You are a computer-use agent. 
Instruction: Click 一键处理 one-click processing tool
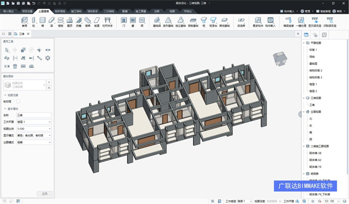tap(301, 22)
